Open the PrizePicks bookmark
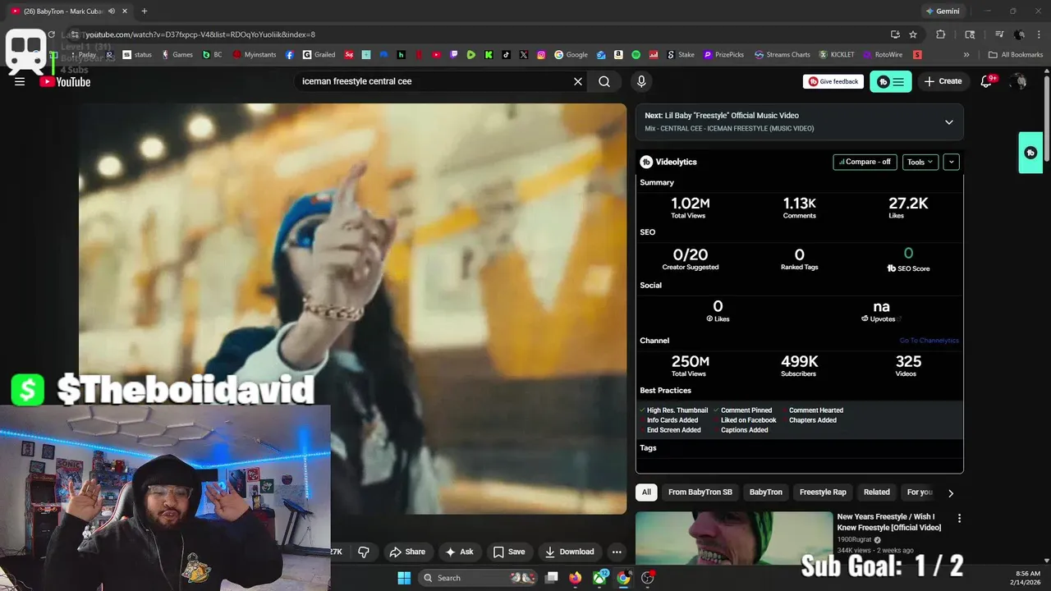 [x=723, y=55]
